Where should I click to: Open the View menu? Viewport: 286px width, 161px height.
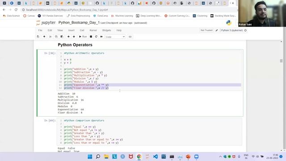point(60,30)
